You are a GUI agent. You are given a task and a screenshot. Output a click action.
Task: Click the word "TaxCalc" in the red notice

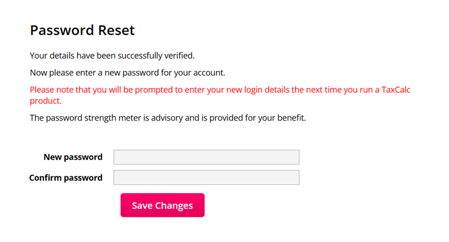[396, 90]
